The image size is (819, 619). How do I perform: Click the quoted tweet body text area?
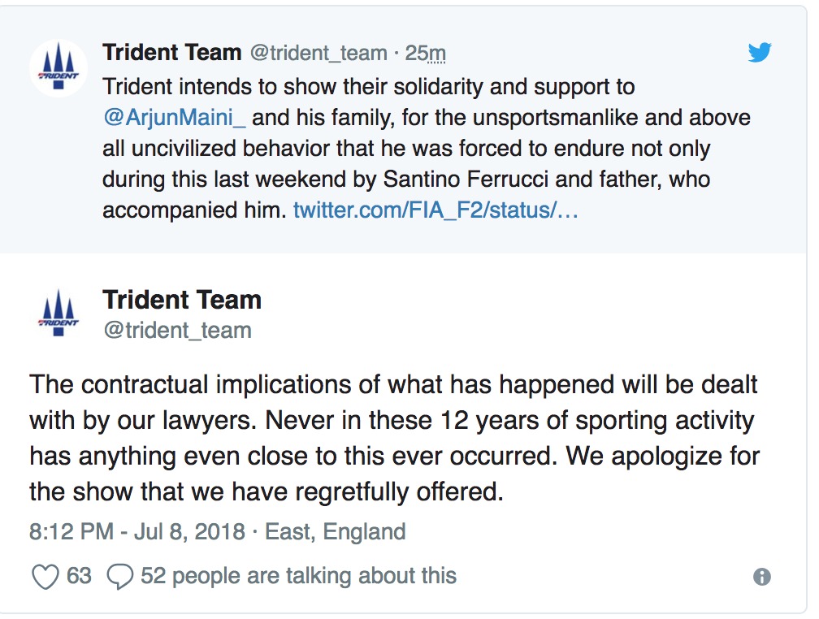(406, 146)
